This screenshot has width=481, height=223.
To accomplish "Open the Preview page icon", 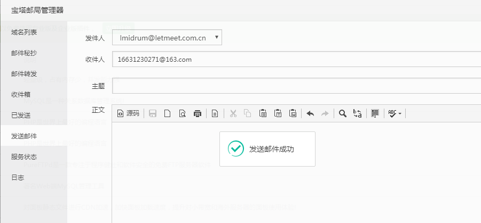I will 183,113.
